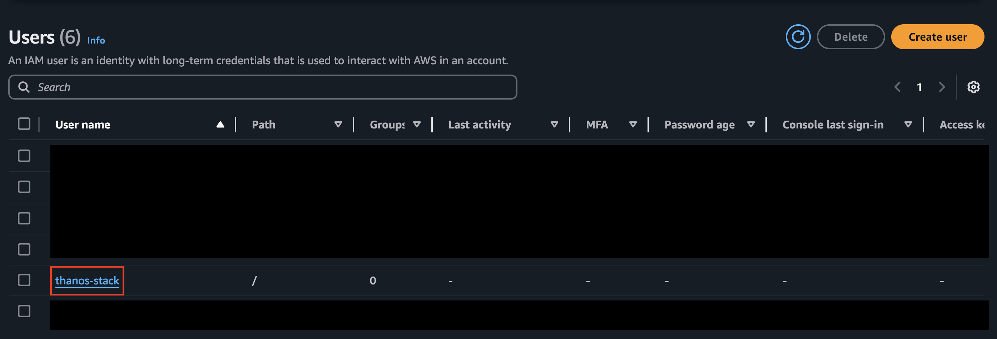Open table preferences gear icon
Screen dimensions: 997x339
pos(973,87)
